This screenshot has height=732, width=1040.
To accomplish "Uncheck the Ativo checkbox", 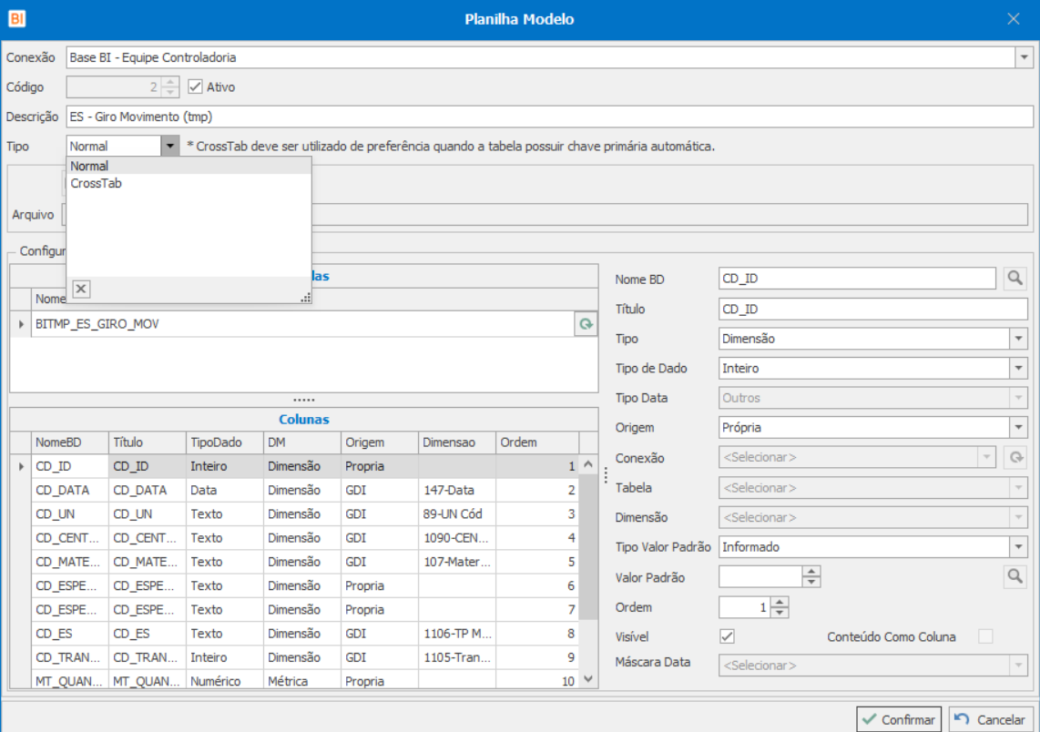I will (x=195, y=87).
